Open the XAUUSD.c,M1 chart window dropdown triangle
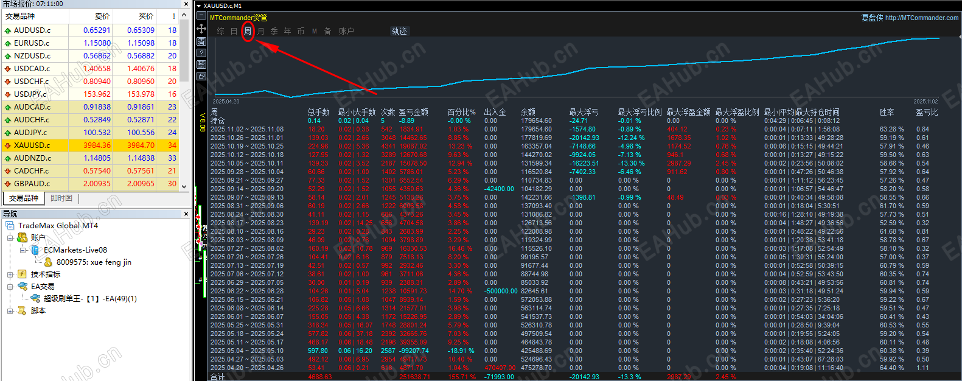The image size is (962, 381). click(198, 6)
